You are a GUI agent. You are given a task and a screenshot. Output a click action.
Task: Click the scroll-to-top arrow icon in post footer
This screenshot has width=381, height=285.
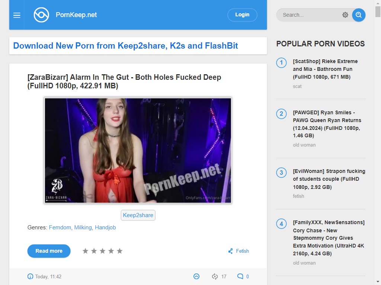click(196, 276)
